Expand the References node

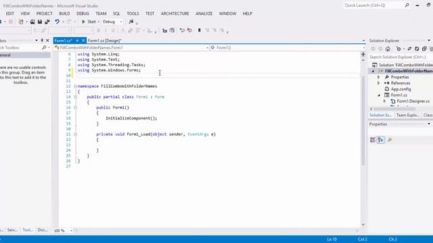[379, 83]
